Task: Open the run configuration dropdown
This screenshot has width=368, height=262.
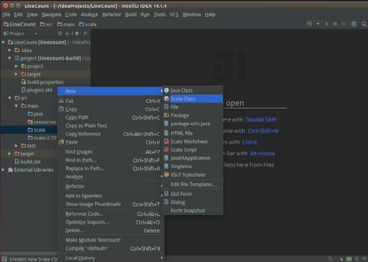Action: coord(318,24)
